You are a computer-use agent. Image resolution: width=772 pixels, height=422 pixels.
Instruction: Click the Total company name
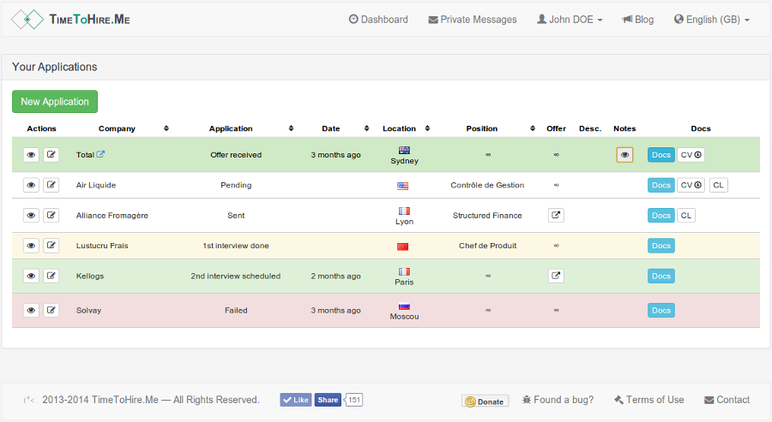85,155
